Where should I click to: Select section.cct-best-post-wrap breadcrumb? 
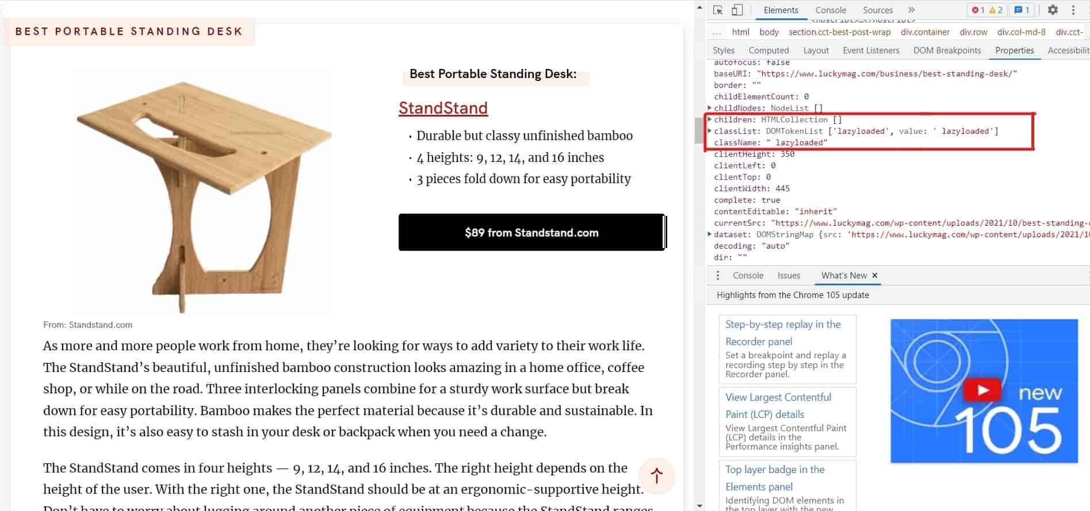(x=839, y=32)
